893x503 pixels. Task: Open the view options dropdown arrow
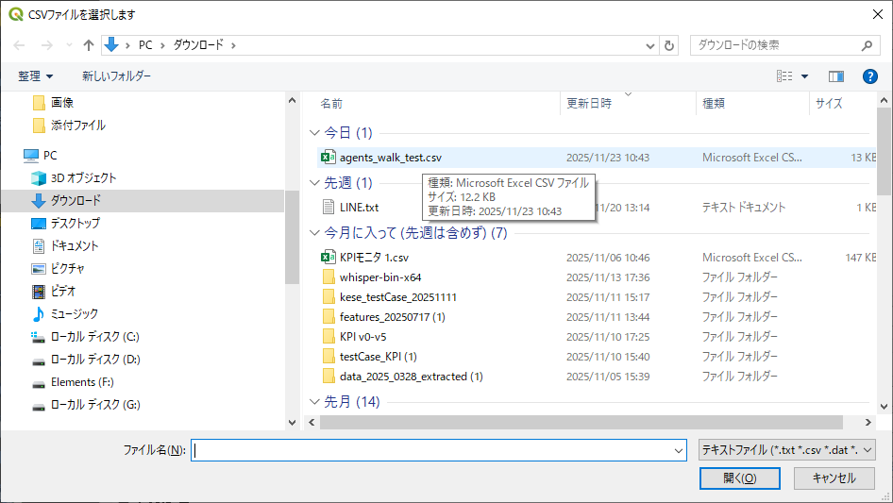click(804, 76)
